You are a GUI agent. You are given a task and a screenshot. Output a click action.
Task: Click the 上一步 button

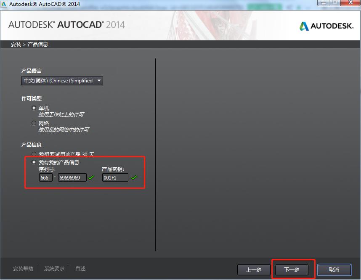tap(254, 270)
